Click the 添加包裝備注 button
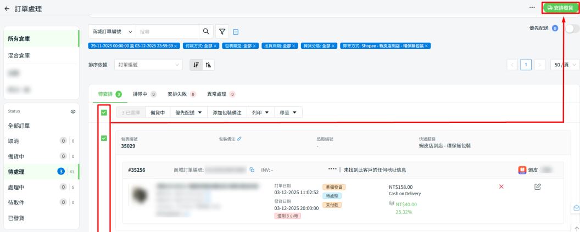The height and width of the screenshot is (232, 580). click(227, 112)
